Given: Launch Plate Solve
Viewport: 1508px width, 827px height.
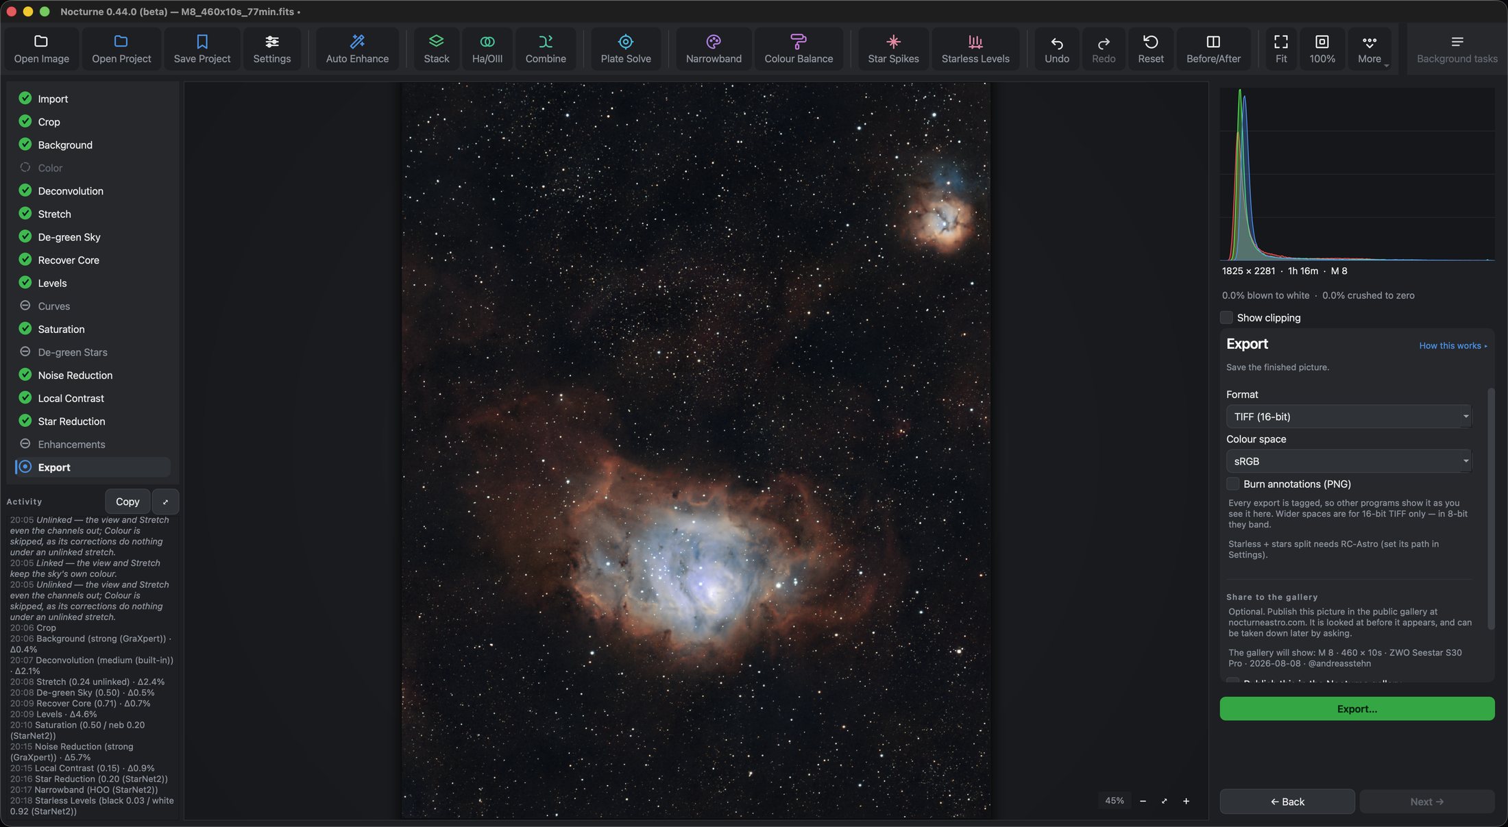Looking at the screenshot, I should pyautogui.click(x=626, y=49).
